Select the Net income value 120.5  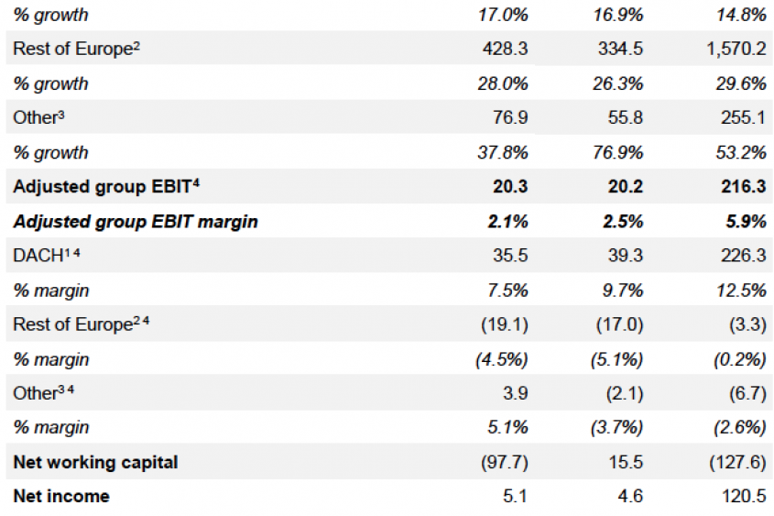click(742, 496)
